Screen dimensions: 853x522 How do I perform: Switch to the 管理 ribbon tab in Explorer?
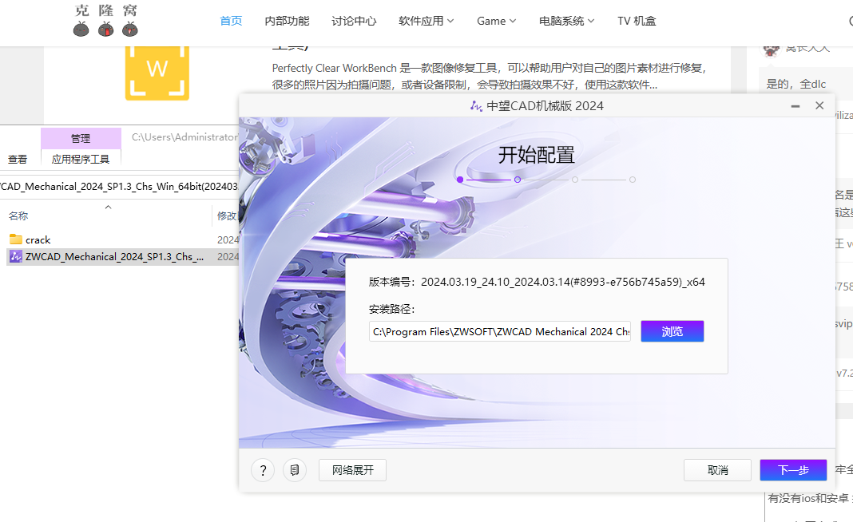pyautogui.click(x=81, y=139)
